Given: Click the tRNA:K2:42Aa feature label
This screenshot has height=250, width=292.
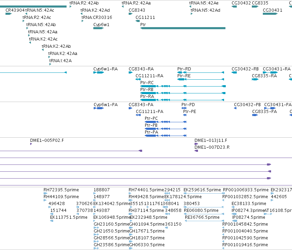Looking at the screenshot, I should point(62,53).
